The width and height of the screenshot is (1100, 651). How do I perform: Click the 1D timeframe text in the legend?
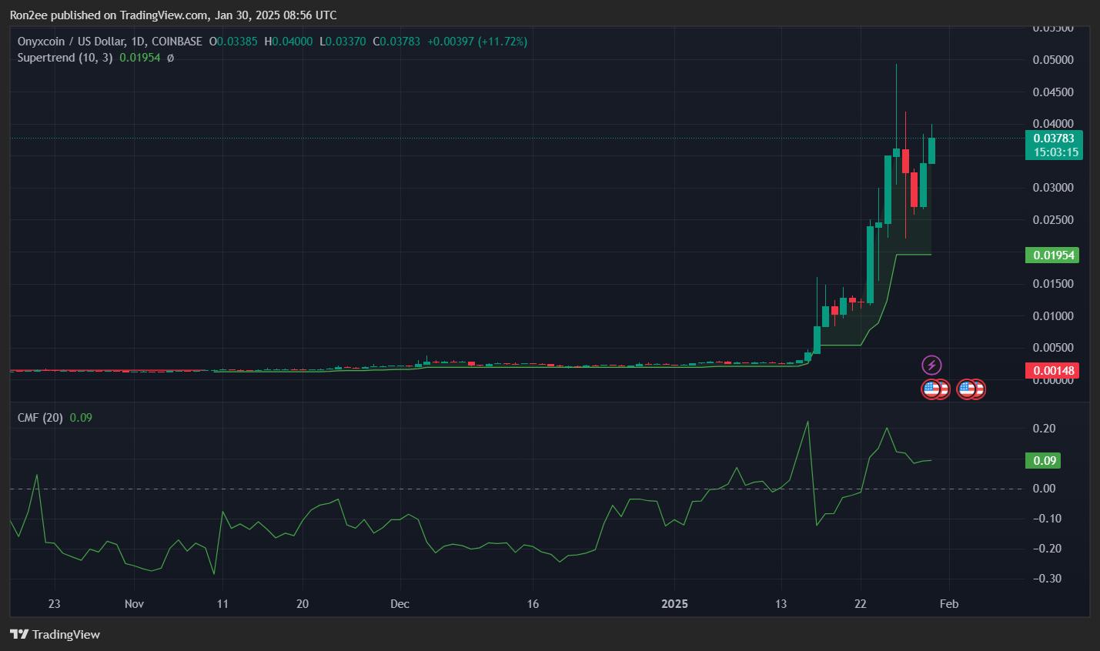click(x=138, y=41)
